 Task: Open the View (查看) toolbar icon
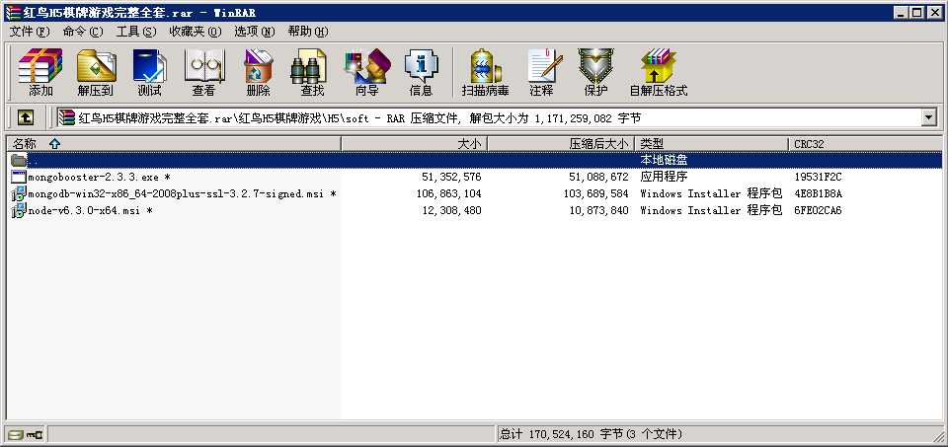[x=203, y=72]
